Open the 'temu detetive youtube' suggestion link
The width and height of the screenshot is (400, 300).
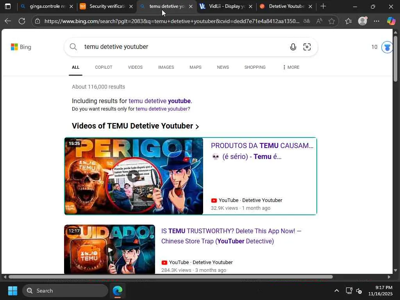tap(159, 101)
